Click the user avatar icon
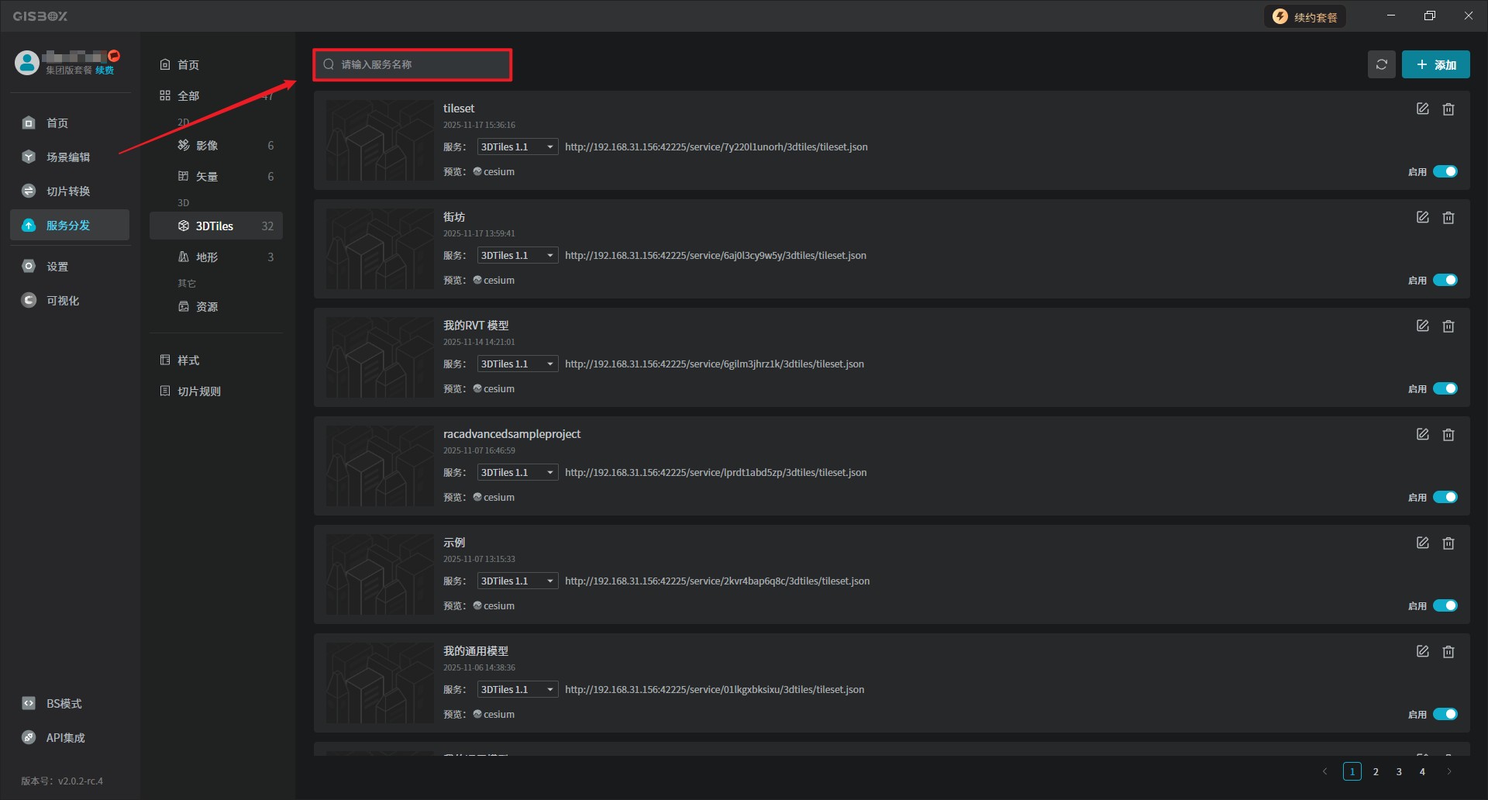 pyautogui.click(x=27, y=63)
